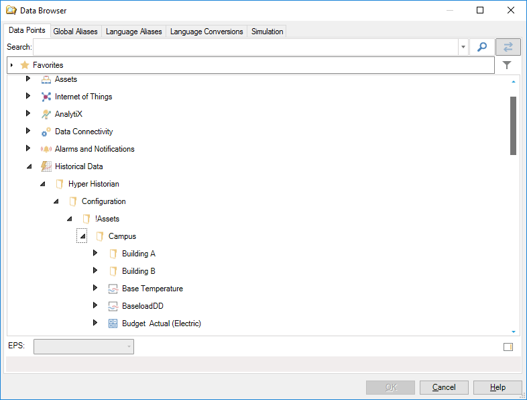This screenshot has width=527, height=400.
Task: Expand the Favorites section
Action: 12,65
